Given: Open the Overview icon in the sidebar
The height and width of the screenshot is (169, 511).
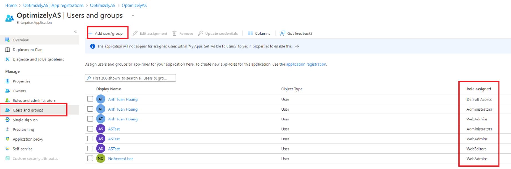Looking at the screenshot, I should pos(7,40).
